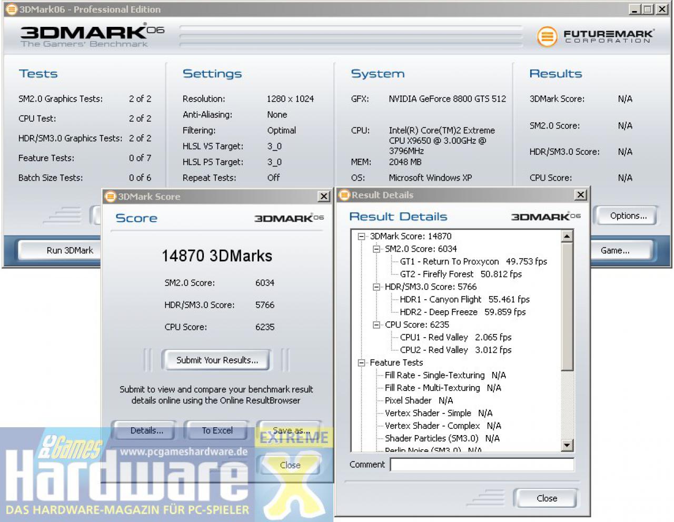
Task: Click the Results section heading
Action: coord(556,74)
